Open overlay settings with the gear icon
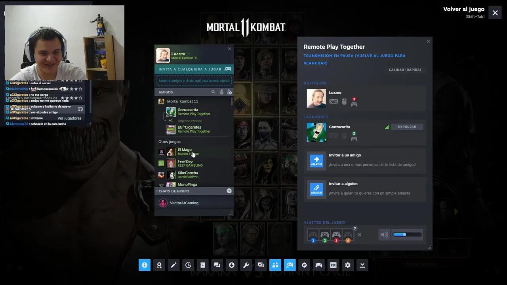507x285 pixels. pos(348,265)
